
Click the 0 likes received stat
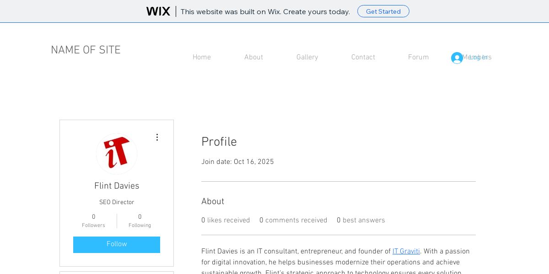[226, 221]
